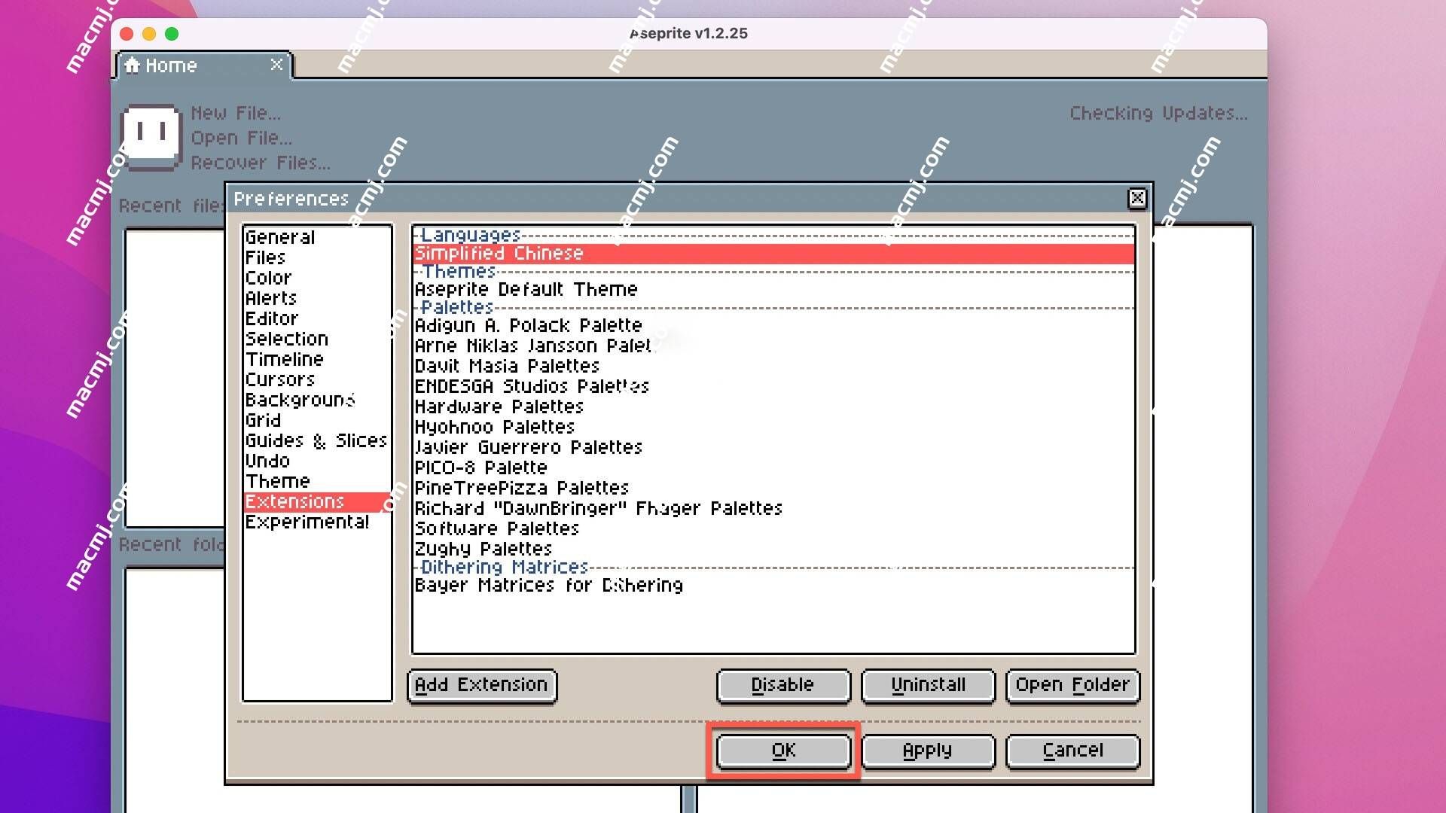
Task: Click the Aseprite logo icon on Home
Action: (x=151, y=137)
